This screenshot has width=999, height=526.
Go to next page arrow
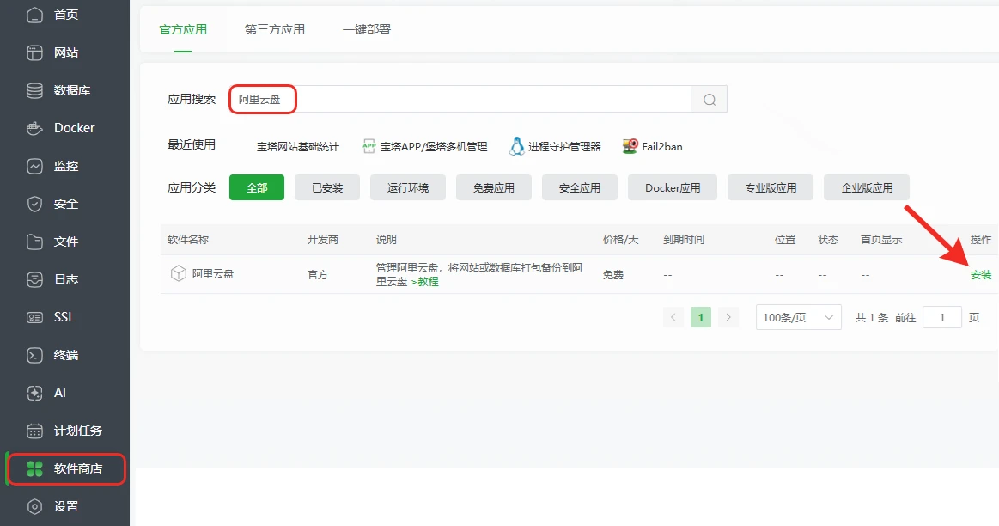(728, 317)
